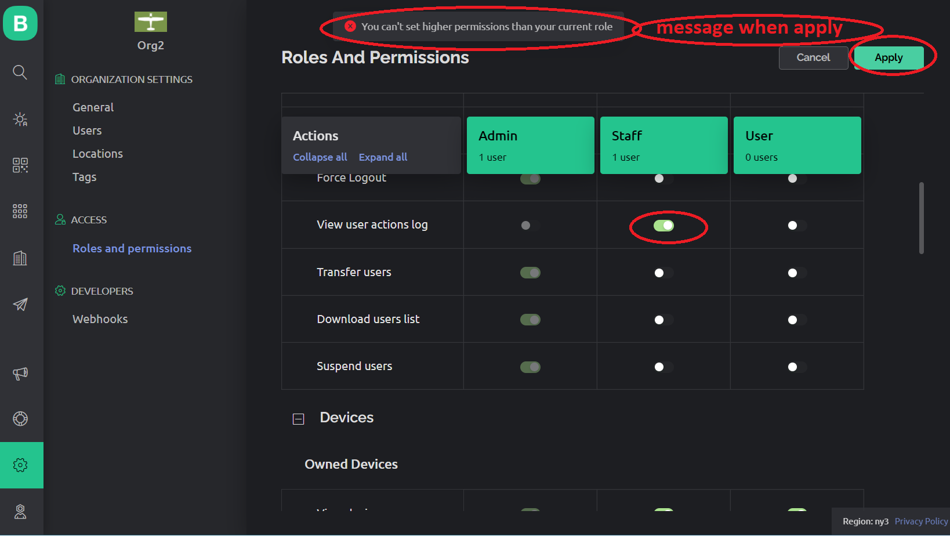Click the paper plane sidebar icon
The width and height of the screenshot is (950, 536).
tap(20, 305)
